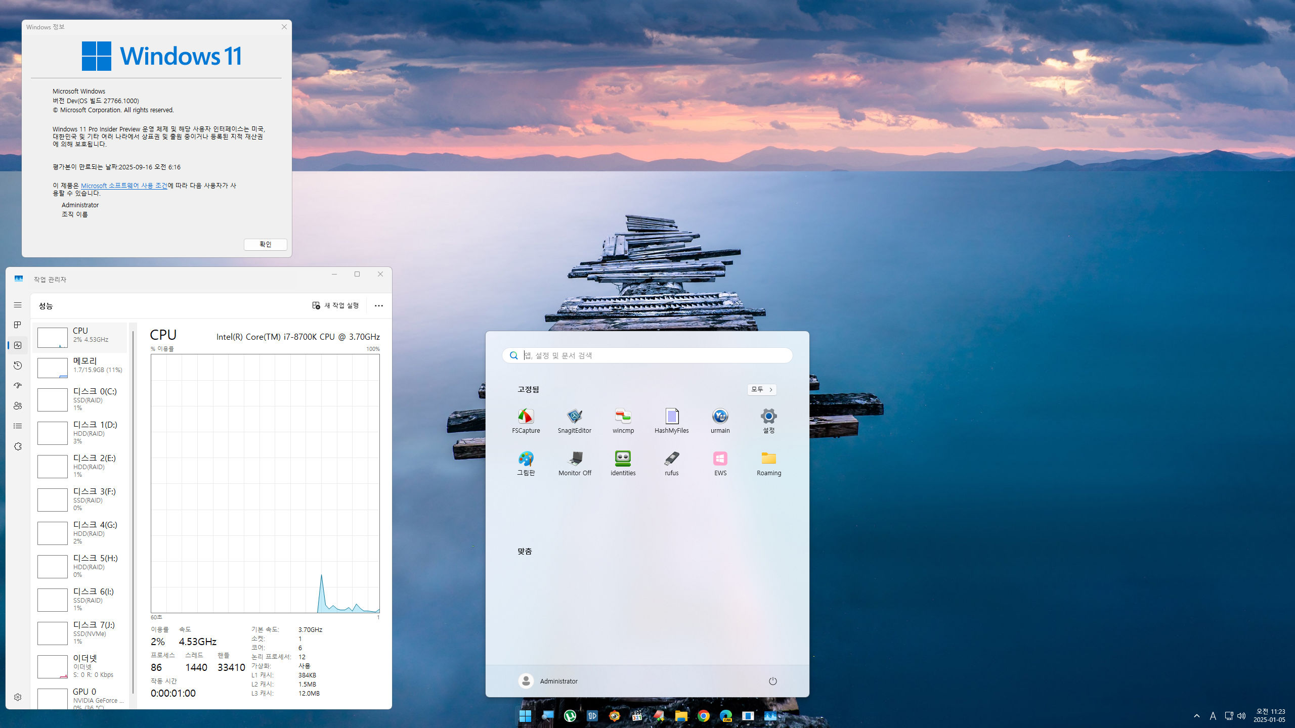This screenshot has height=728, width=1295.
Task: Click the Monitor Off shortcut
Action: click(x=574, y=463)
